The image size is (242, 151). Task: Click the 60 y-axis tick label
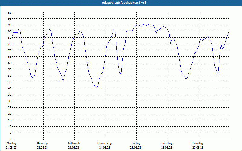coord(10,63)
